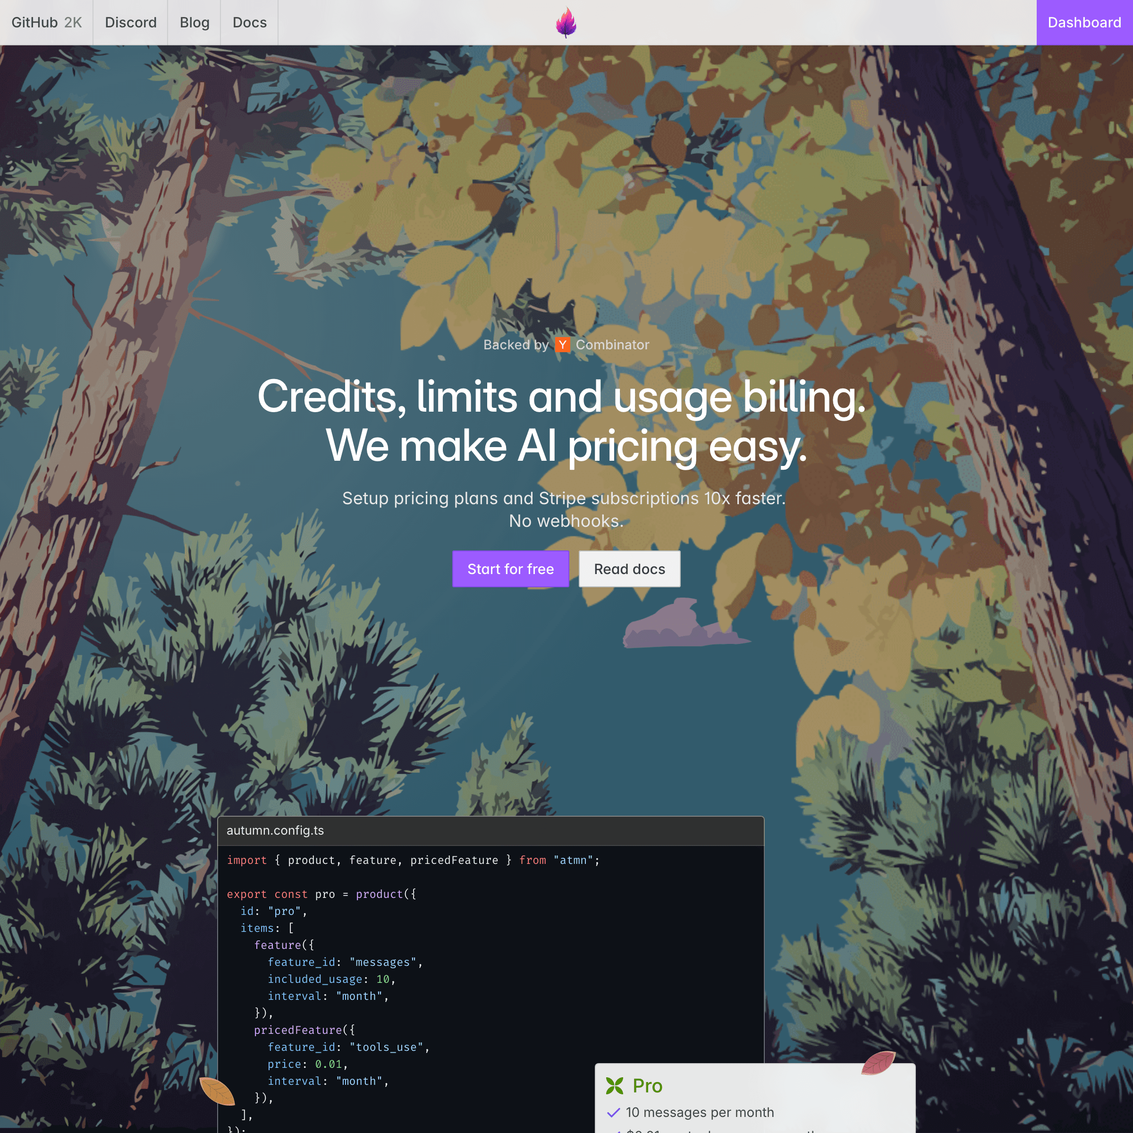
Task: Open the Dashboard button
Action: click(x=1084, y=22)
